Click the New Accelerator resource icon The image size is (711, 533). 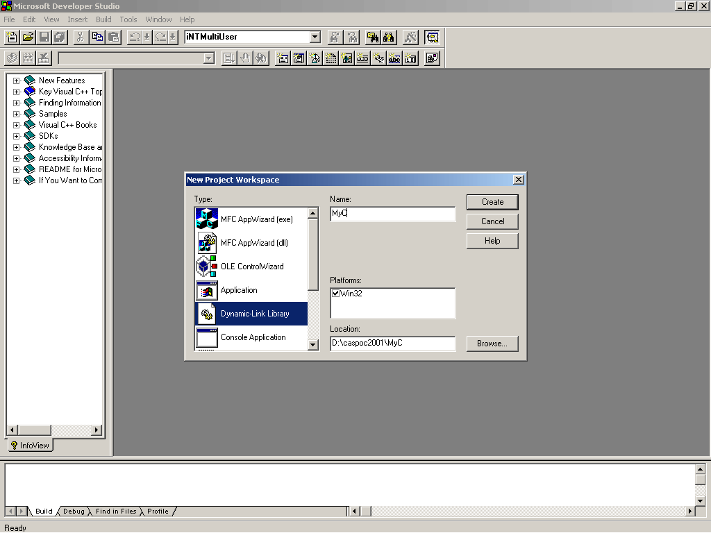tap(378, 58)
